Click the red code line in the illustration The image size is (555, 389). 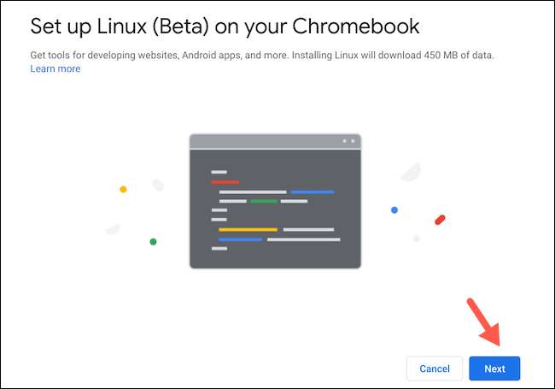pyautogui.click(x=225, y=182)
